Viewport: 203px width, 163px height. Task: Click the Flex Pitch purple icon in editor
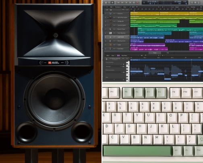pyautogui.click(x=118, y=55)
